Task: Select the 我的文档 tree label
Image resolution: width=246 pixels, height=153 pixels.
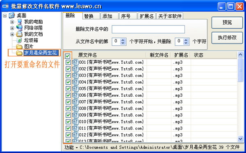Action: tap(33, 34)
